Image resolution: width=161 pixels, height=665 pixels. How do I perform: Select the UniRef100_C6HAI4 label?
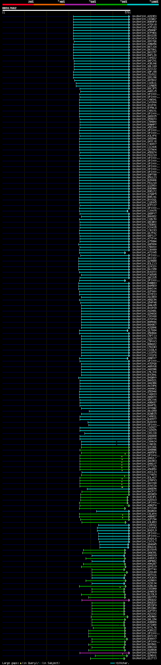144,441
